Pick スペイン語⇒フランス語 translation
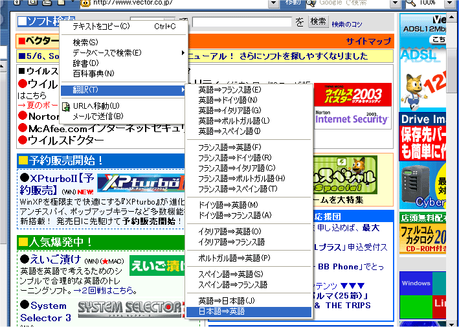Screen dimensions: 459x327 point(249,284)
